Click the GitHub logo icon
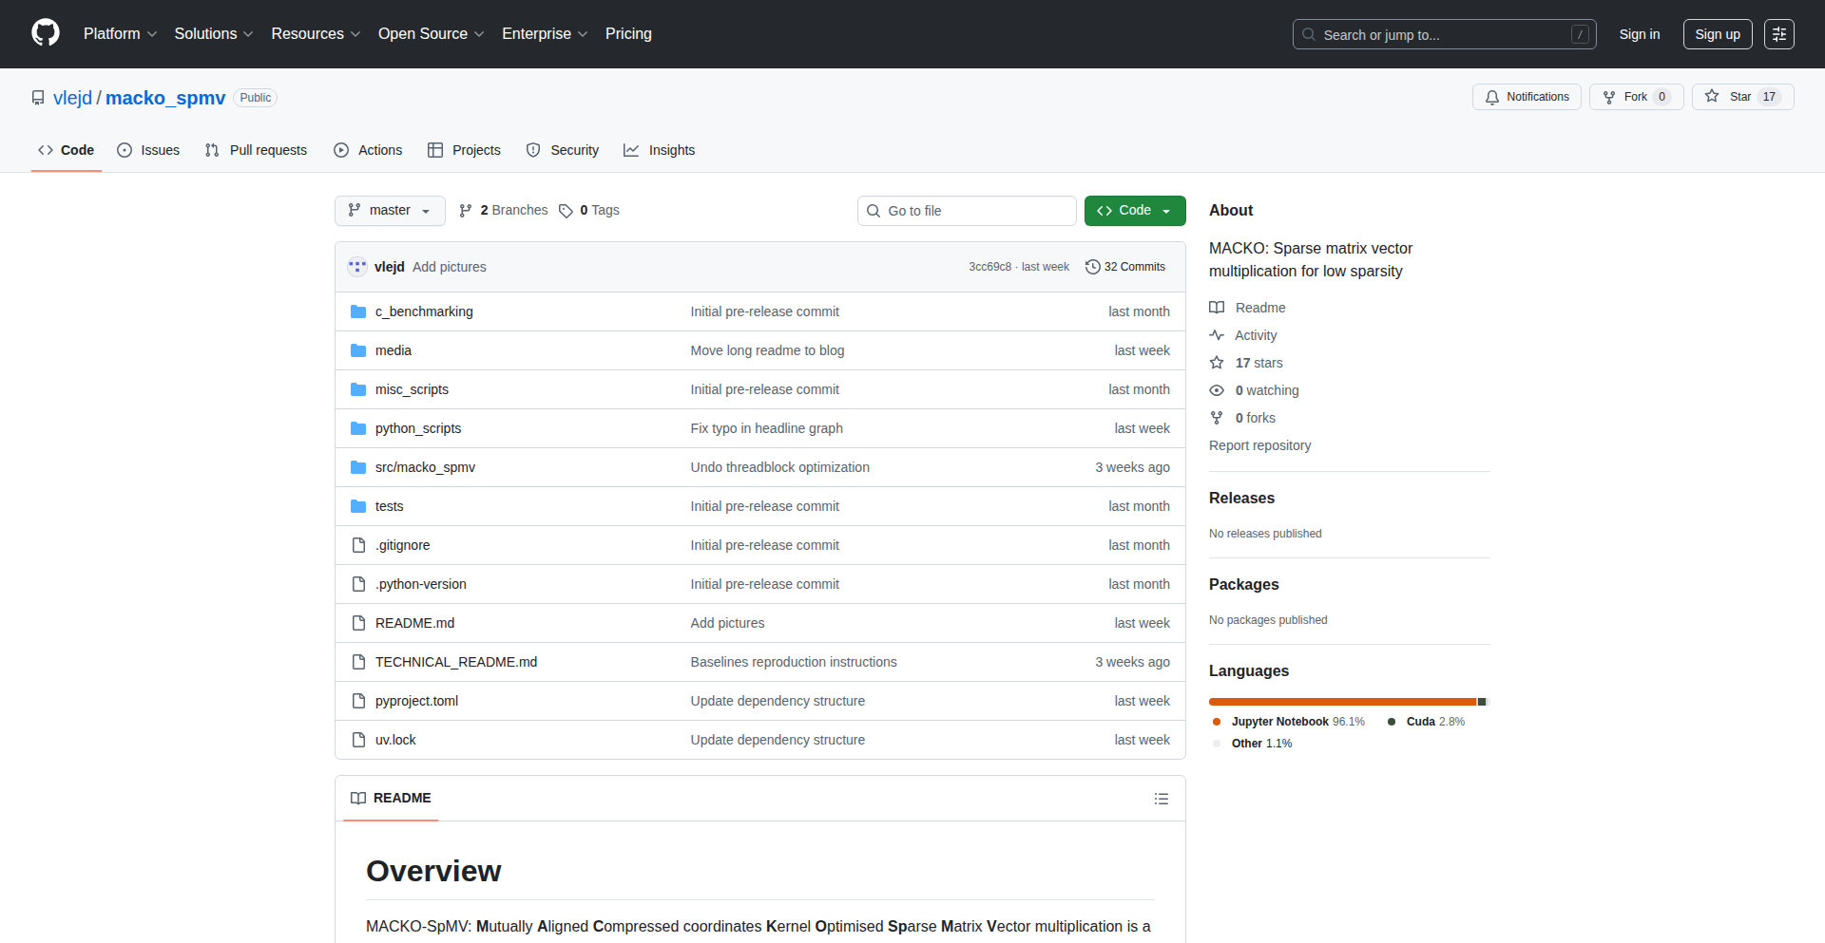This screenshot has height=943, width=1825. pos(46,33)
